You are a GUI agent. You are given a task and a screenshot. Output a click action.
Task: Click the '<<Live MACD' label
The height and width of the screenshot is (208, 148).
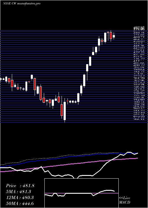[125, 200]
